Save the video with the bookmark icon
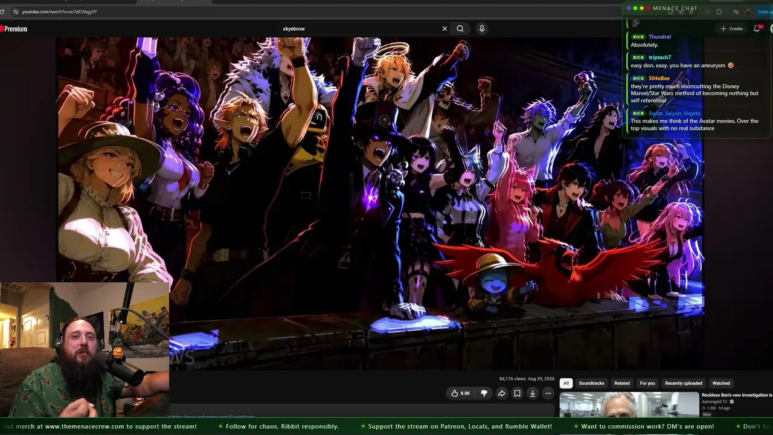The image size is (773, 435). click(x=517, y=393)
